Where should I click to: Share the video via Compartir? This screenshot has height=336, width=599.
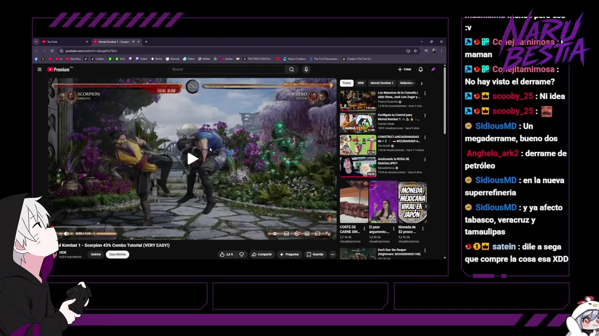coord(262,254)
